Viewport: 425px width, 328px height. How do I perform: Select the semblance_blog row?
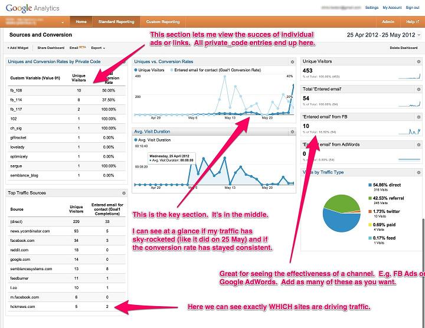coord(67,176)
